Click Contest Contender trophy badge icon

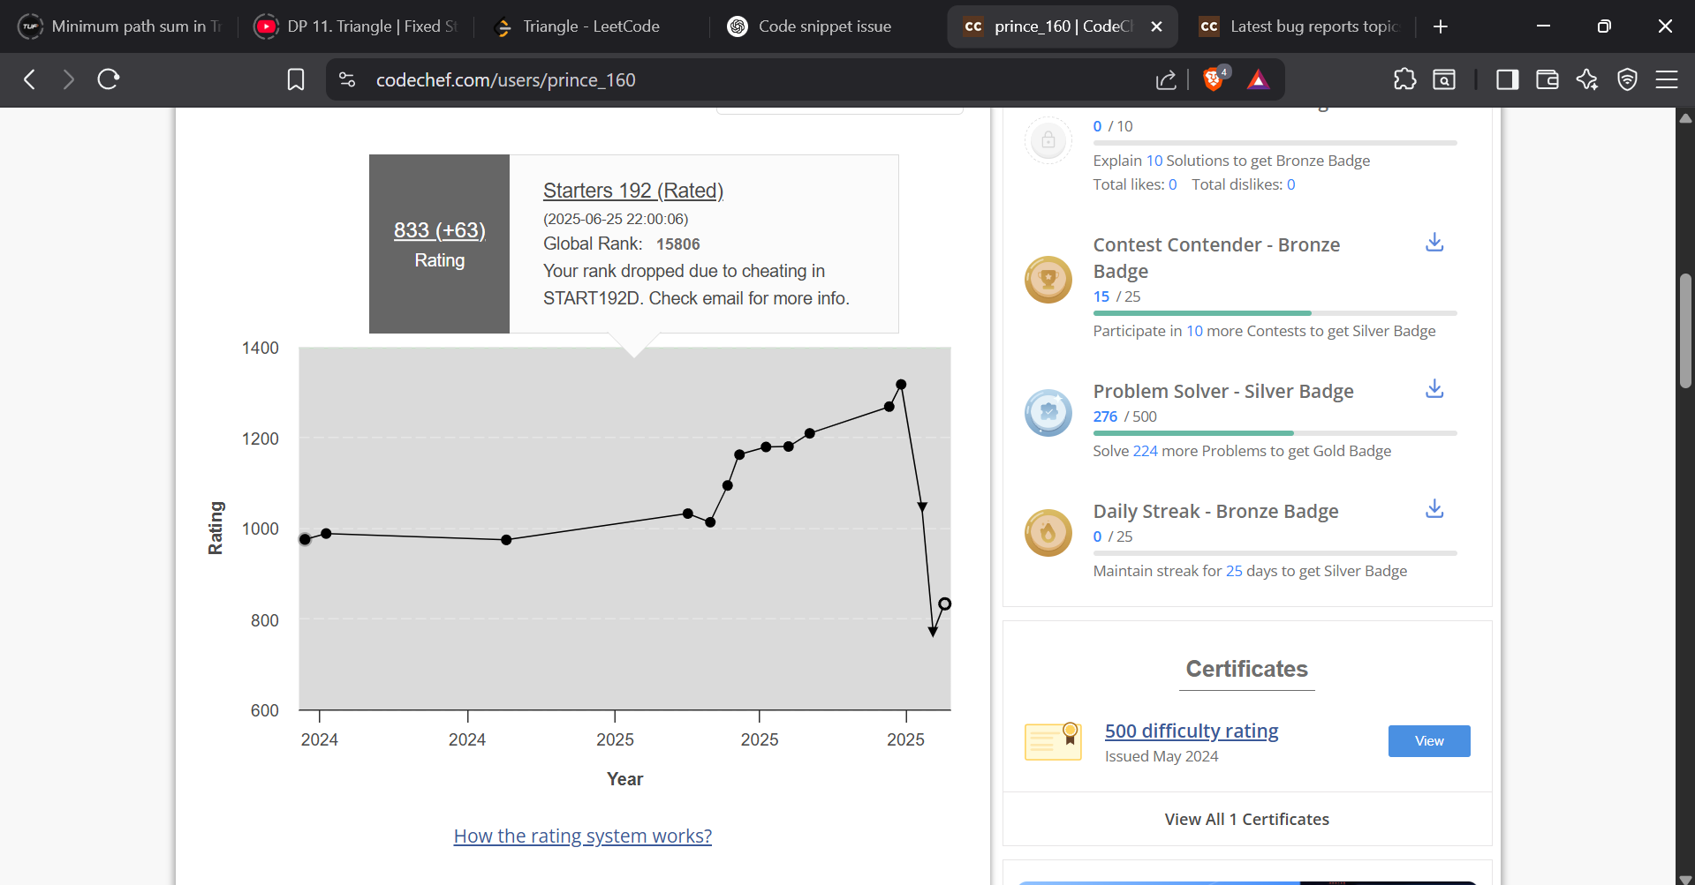[1048, 280]
